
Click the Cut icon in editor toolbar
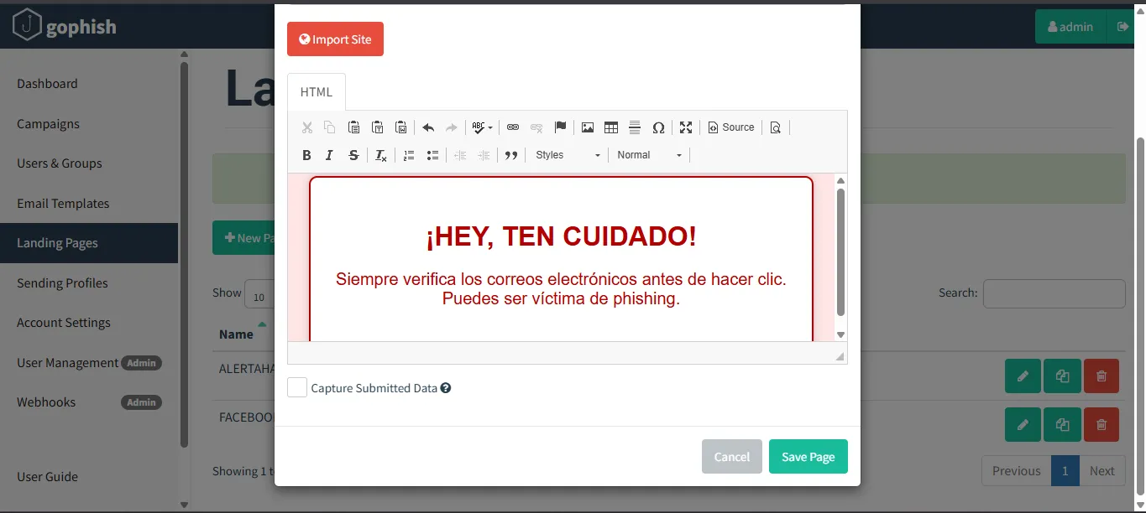306,127
